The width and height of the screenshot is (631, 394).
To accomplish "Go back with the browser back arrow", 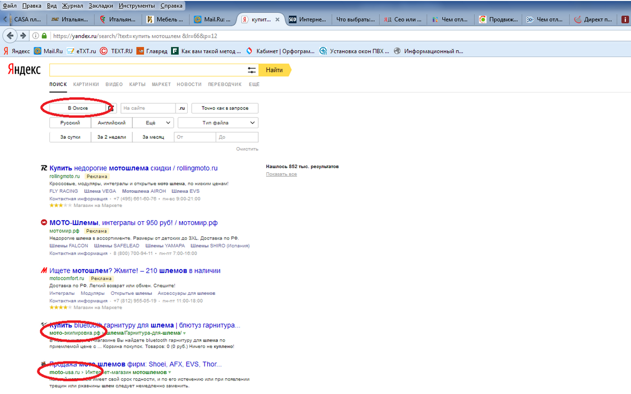I will click(x=9, y=36).
